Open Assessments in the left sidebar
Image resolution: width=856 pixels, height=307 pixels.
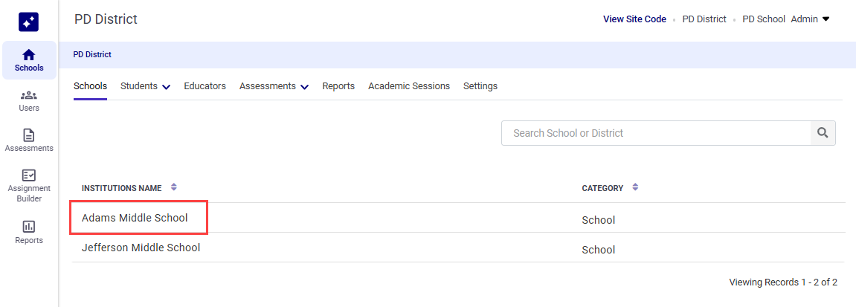29,140
